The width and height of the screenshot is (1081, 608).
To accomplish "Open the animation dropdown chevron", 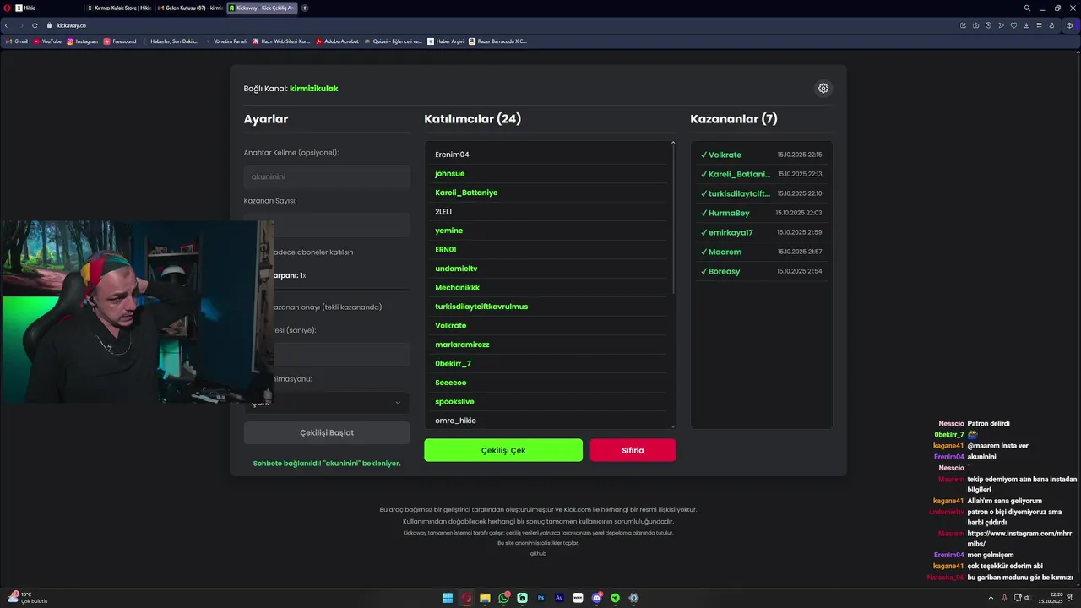I will click(398, 403).
